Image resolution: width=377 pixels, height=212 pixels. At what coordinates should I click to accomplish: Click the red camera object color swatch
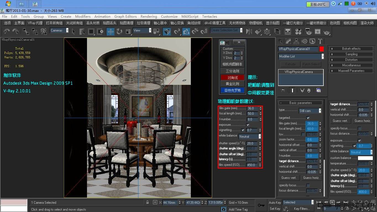[321, 49]
